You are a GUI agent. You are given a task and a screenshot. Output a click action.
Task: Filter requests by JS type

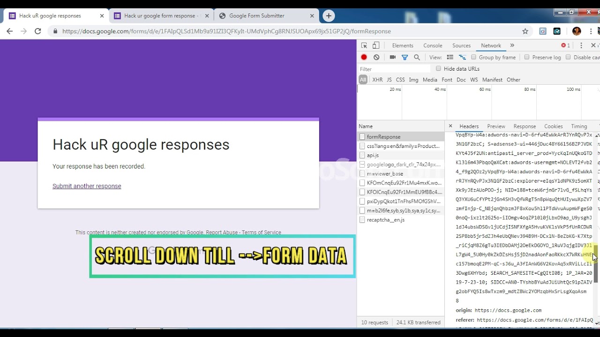389,80
